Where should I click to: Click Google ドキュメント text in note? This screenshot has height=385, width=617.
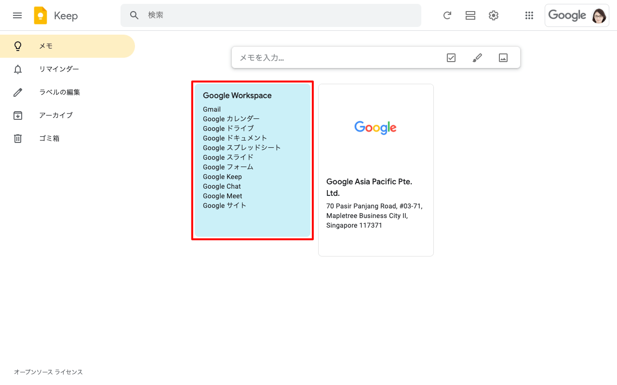[x=235, y=138]
